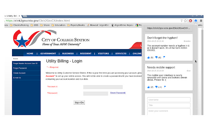Click the "Needs mobile support" comment title
208x130 pixels.
[x=161, y=67]
